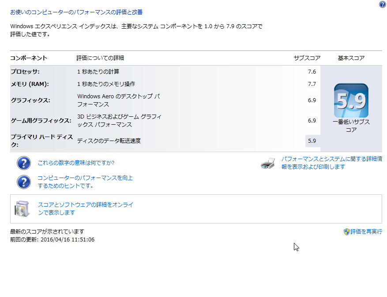
Task: Click the グラフィックス subscore 6.9
Action: pos(312,100)
